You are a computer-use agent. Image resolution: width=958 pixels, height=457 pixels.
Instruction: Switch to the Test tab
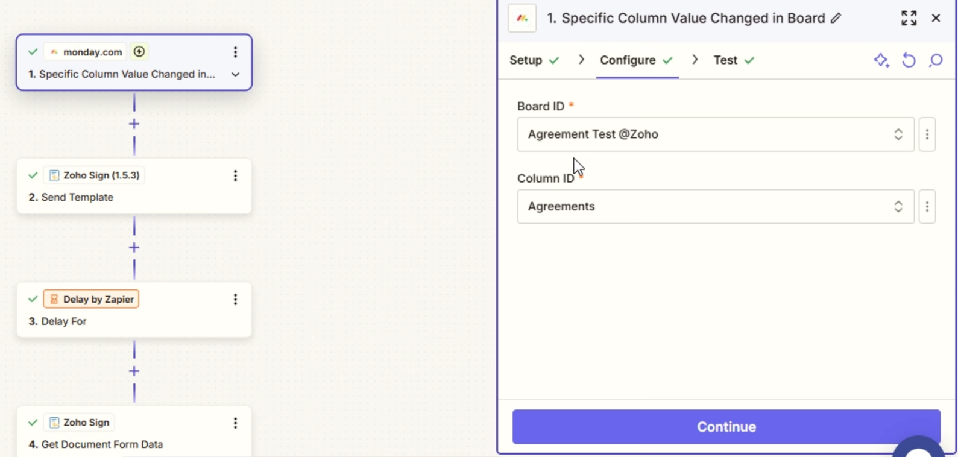pos(734,60)
